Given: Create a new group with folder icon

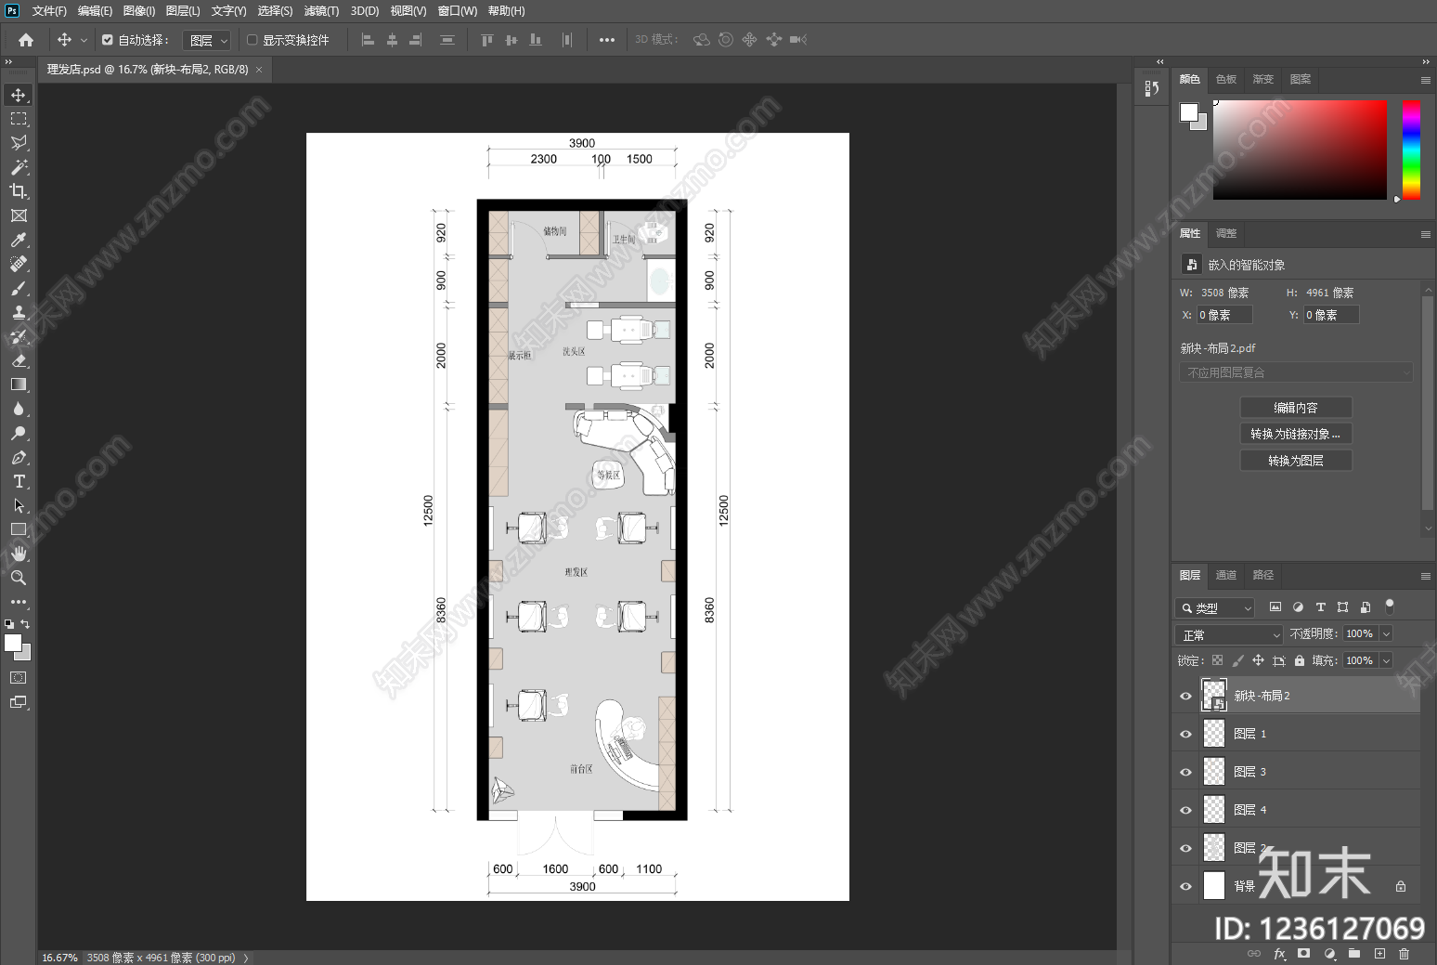Looking at the screenshot, I should click(1354, 954).
